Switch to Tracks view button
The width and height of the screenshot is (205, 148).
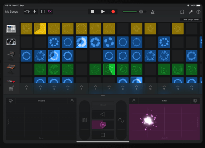(x=27, y=11)
